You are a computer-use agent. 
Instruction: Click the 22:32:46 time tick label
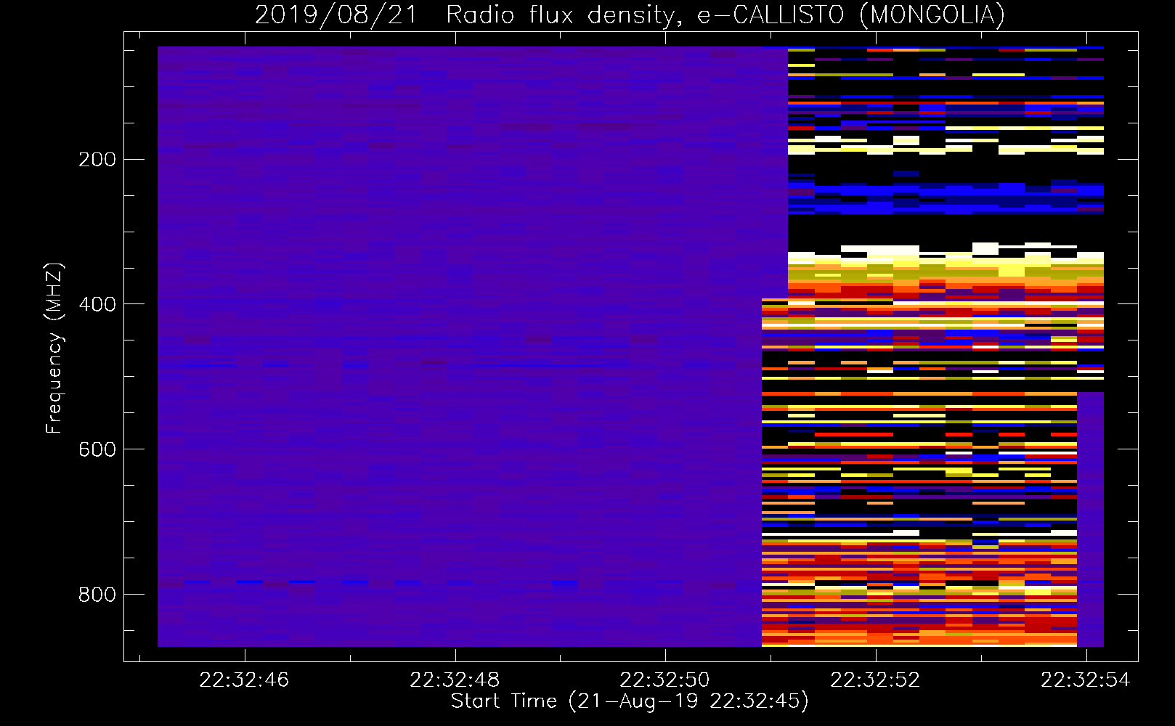tap(244, 680)
